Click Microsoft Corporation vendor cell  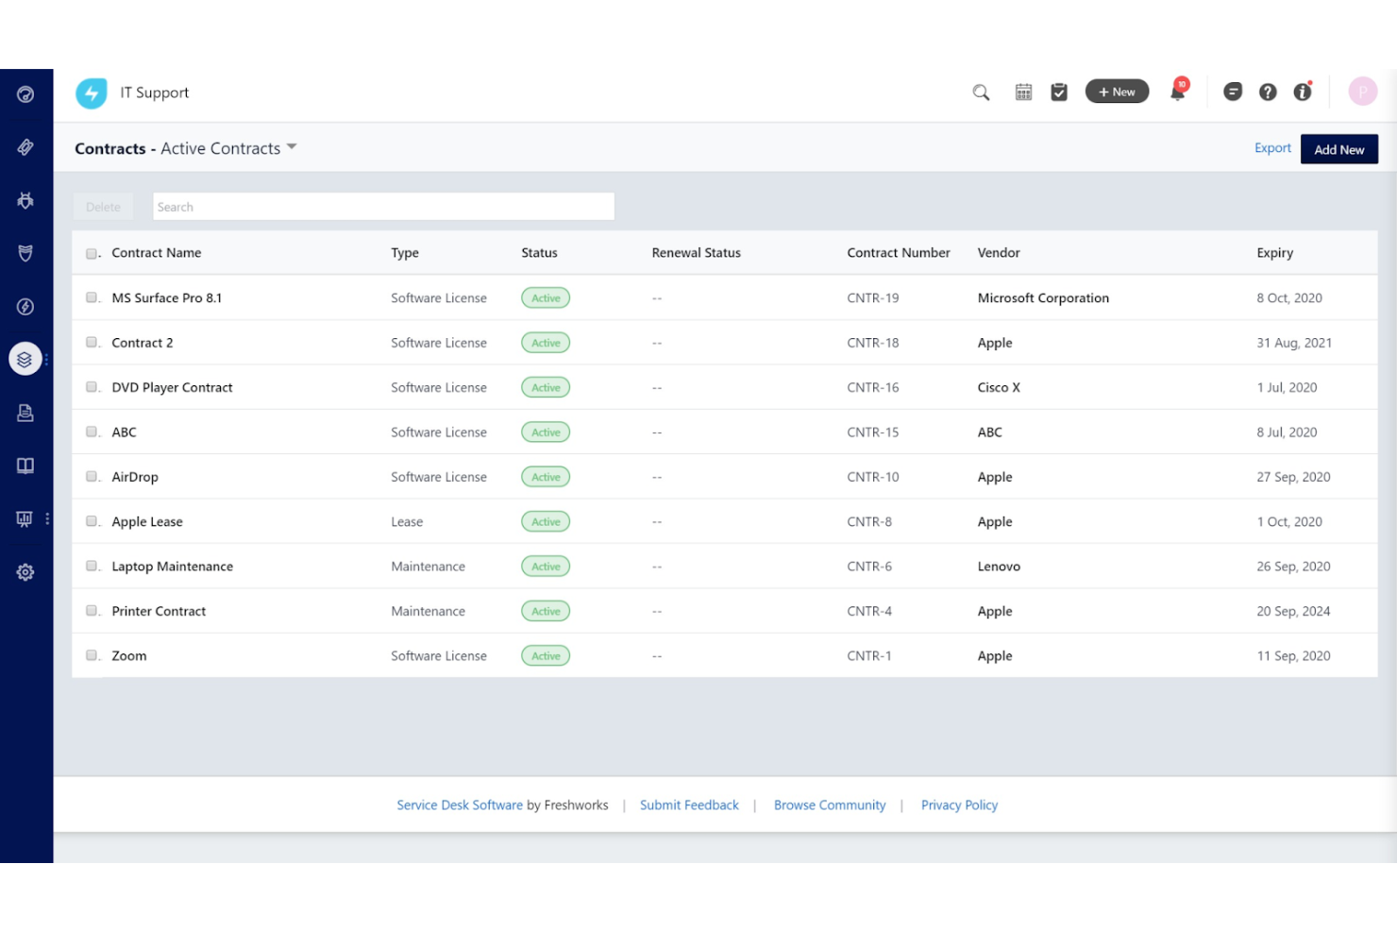click(x=1043, y=297)
